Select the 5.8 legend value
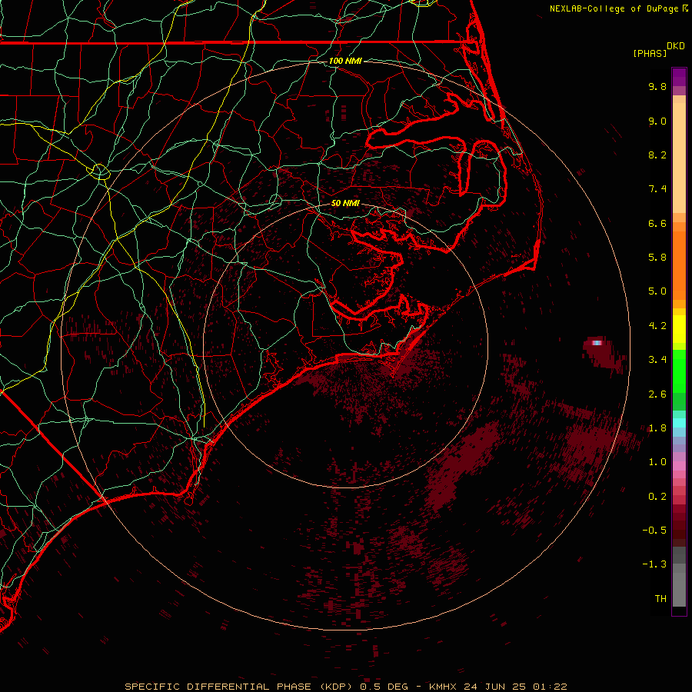This screenshot has height=692, width=692. pos(657,258)
